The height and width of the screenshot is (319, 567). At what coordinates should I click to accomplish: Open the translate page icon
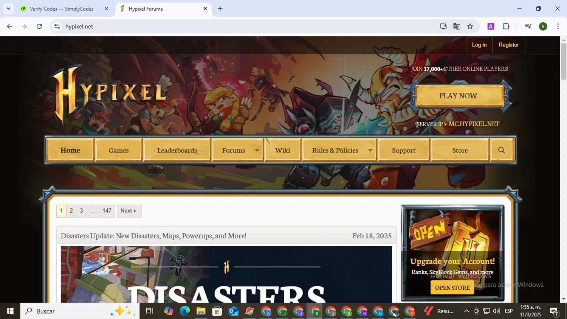tap(457, 26)
